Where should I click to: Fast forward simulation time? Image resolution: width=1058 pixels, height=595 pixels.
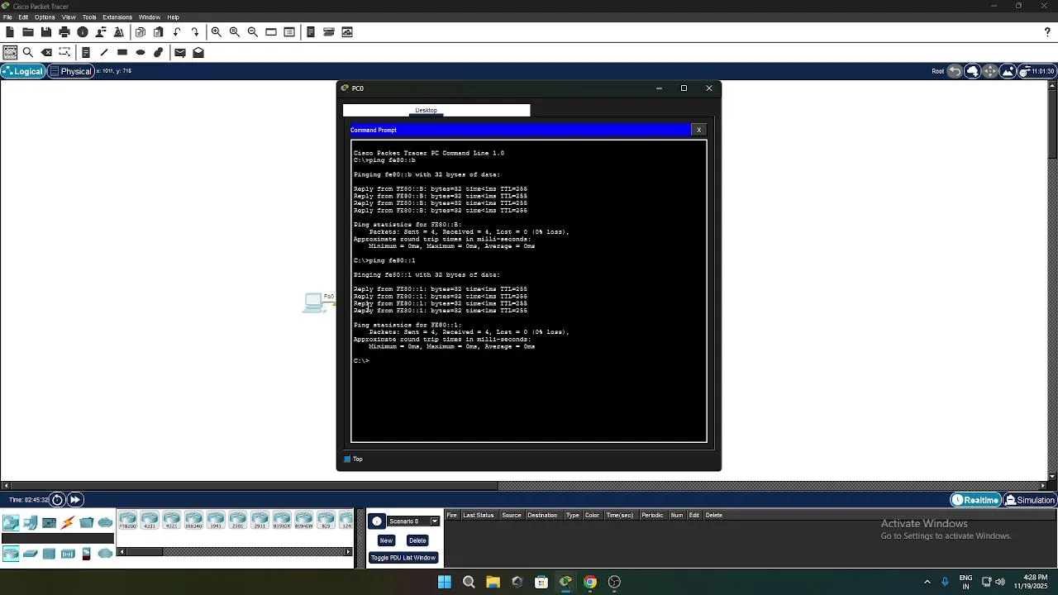[74, 500]
